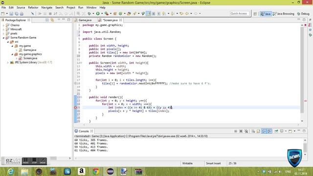The width and height of the screenshot is (313, 176).
Task: Toggle Show Console on standard output change
Action: pos(264,131)
